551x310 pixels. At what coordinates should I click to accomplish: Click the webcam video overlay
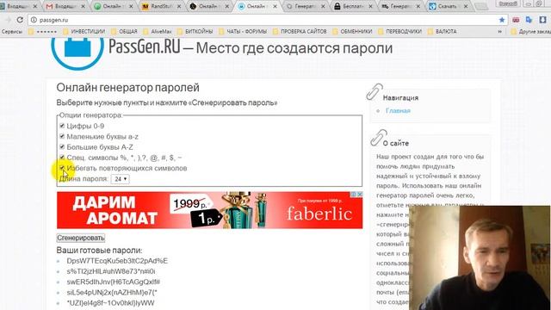480,257
